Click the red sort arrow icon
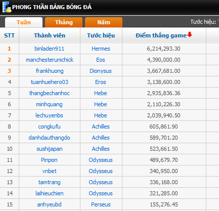219x211 pixels. tap(190, 34)
